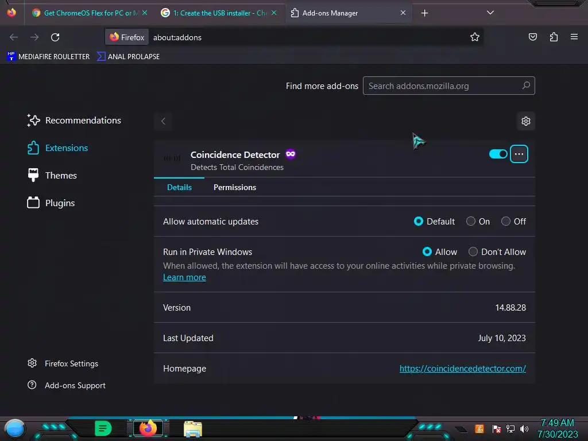Click the Firefox logo at tab bar start
The image size is (588, 441).
pos(11,13)
